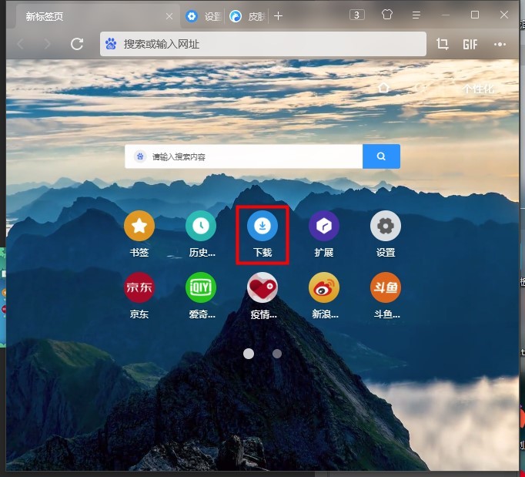
Task: Launch the iQIYI 爱奇艺 shortcut
Action: point(201,287)
